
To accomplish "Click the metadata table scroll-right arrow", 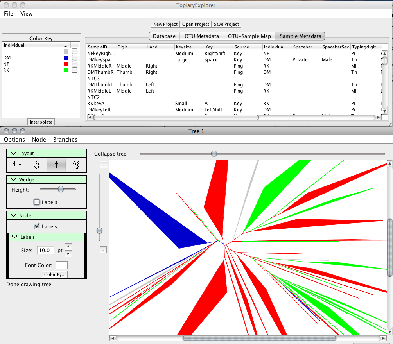I will point(379,117).
